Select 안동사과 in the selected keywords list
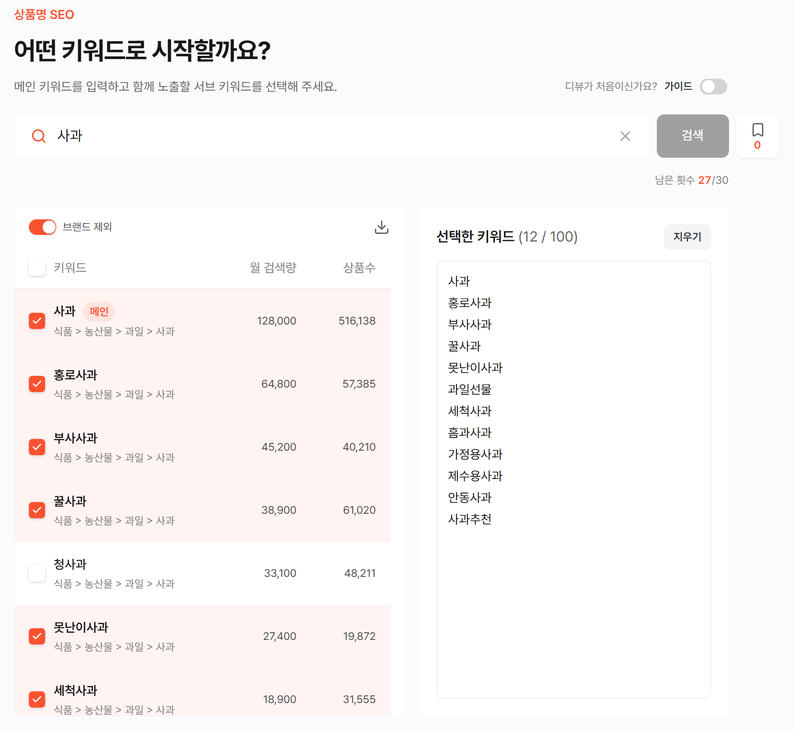The height and width of the screenshot is (731, 794). tap(470, 498)
